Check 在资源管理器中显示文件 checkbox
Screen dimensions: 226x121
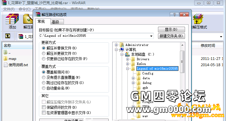44,112
